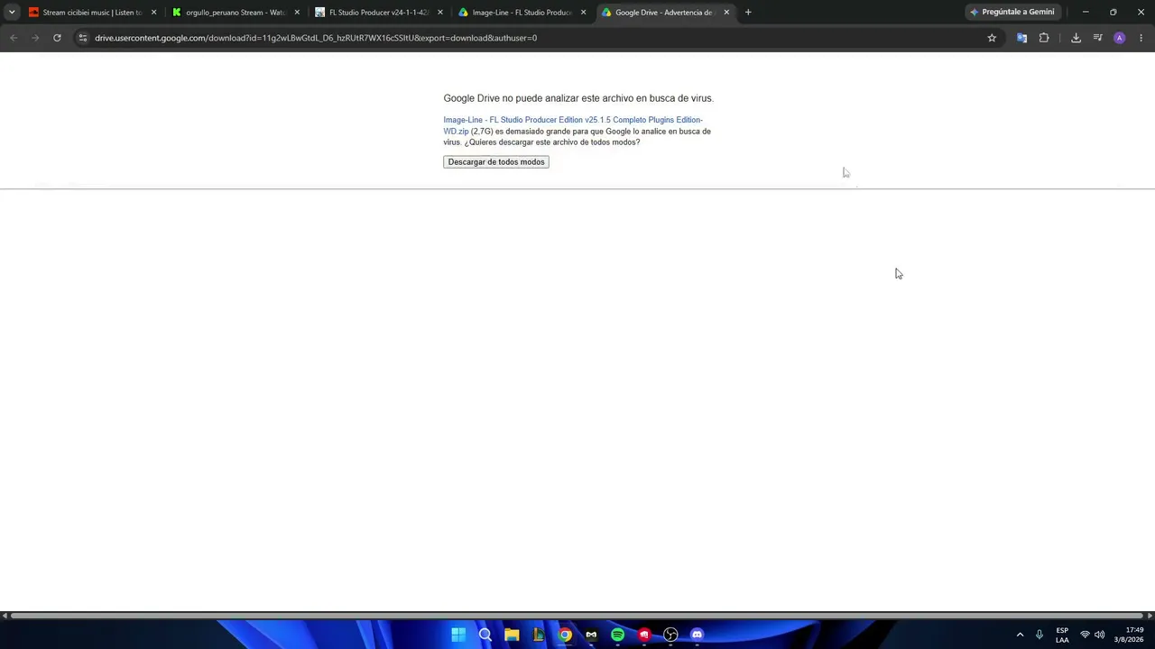This screenshot has width=1155, height=649.
Task: Click the Pregúntale a Gemini button
Action: (1012, 13)
